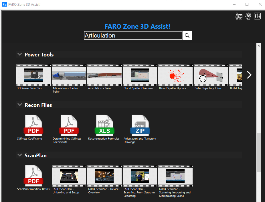Play the Articulation - Train video
The width and height of the screenshot is (265, 202).
(x=104, y=75)
